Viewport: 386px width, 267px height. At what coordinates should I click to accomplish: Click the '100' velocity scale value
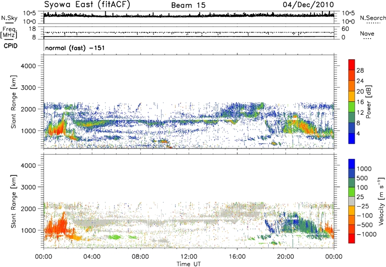362,187
